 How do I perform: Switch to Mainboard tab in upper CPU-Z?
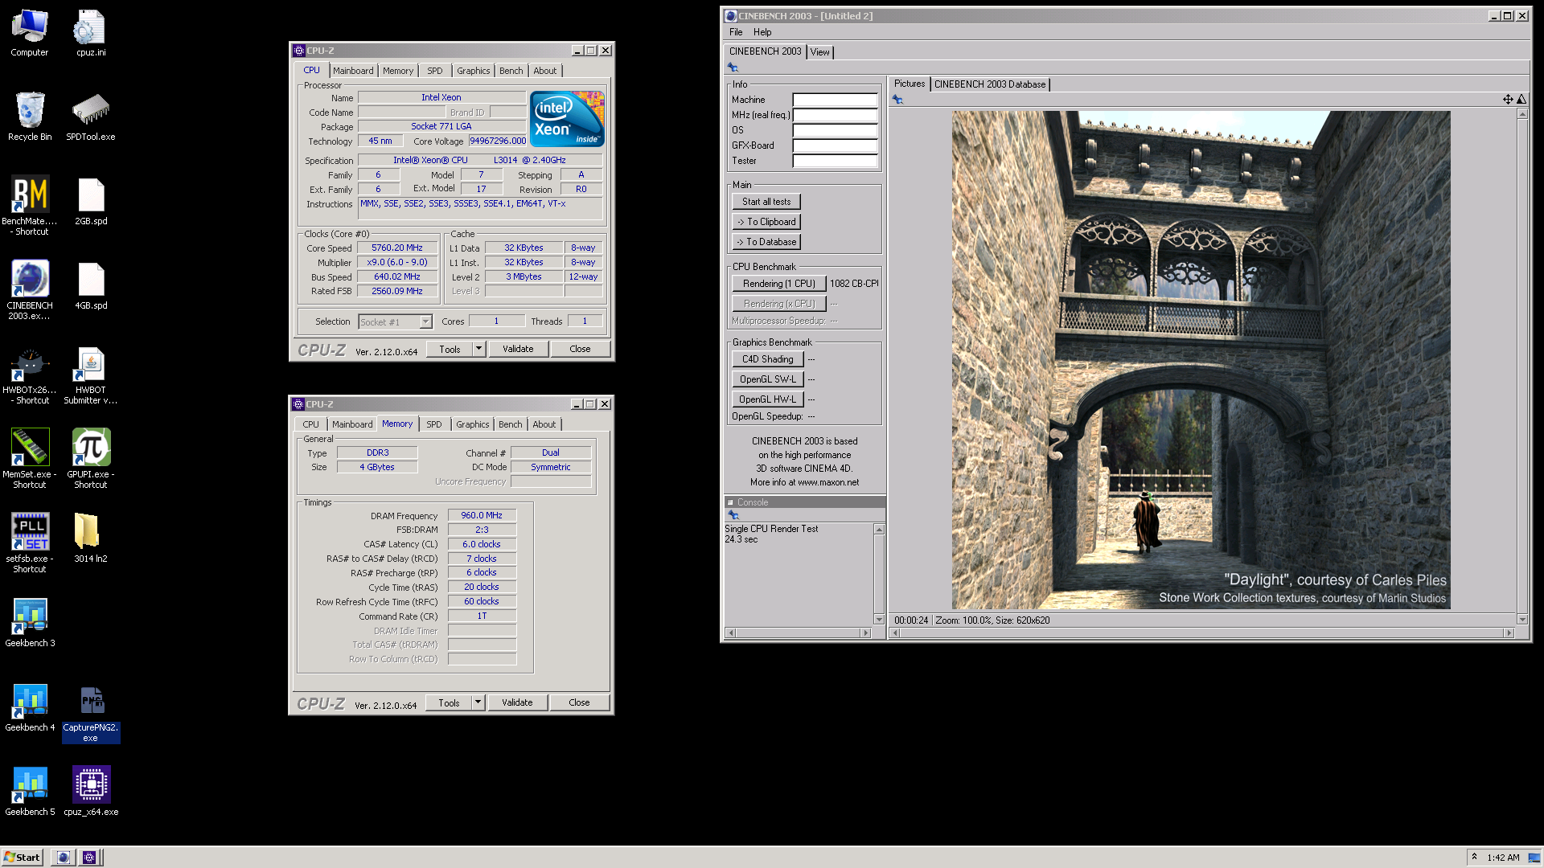coord(353,71)
